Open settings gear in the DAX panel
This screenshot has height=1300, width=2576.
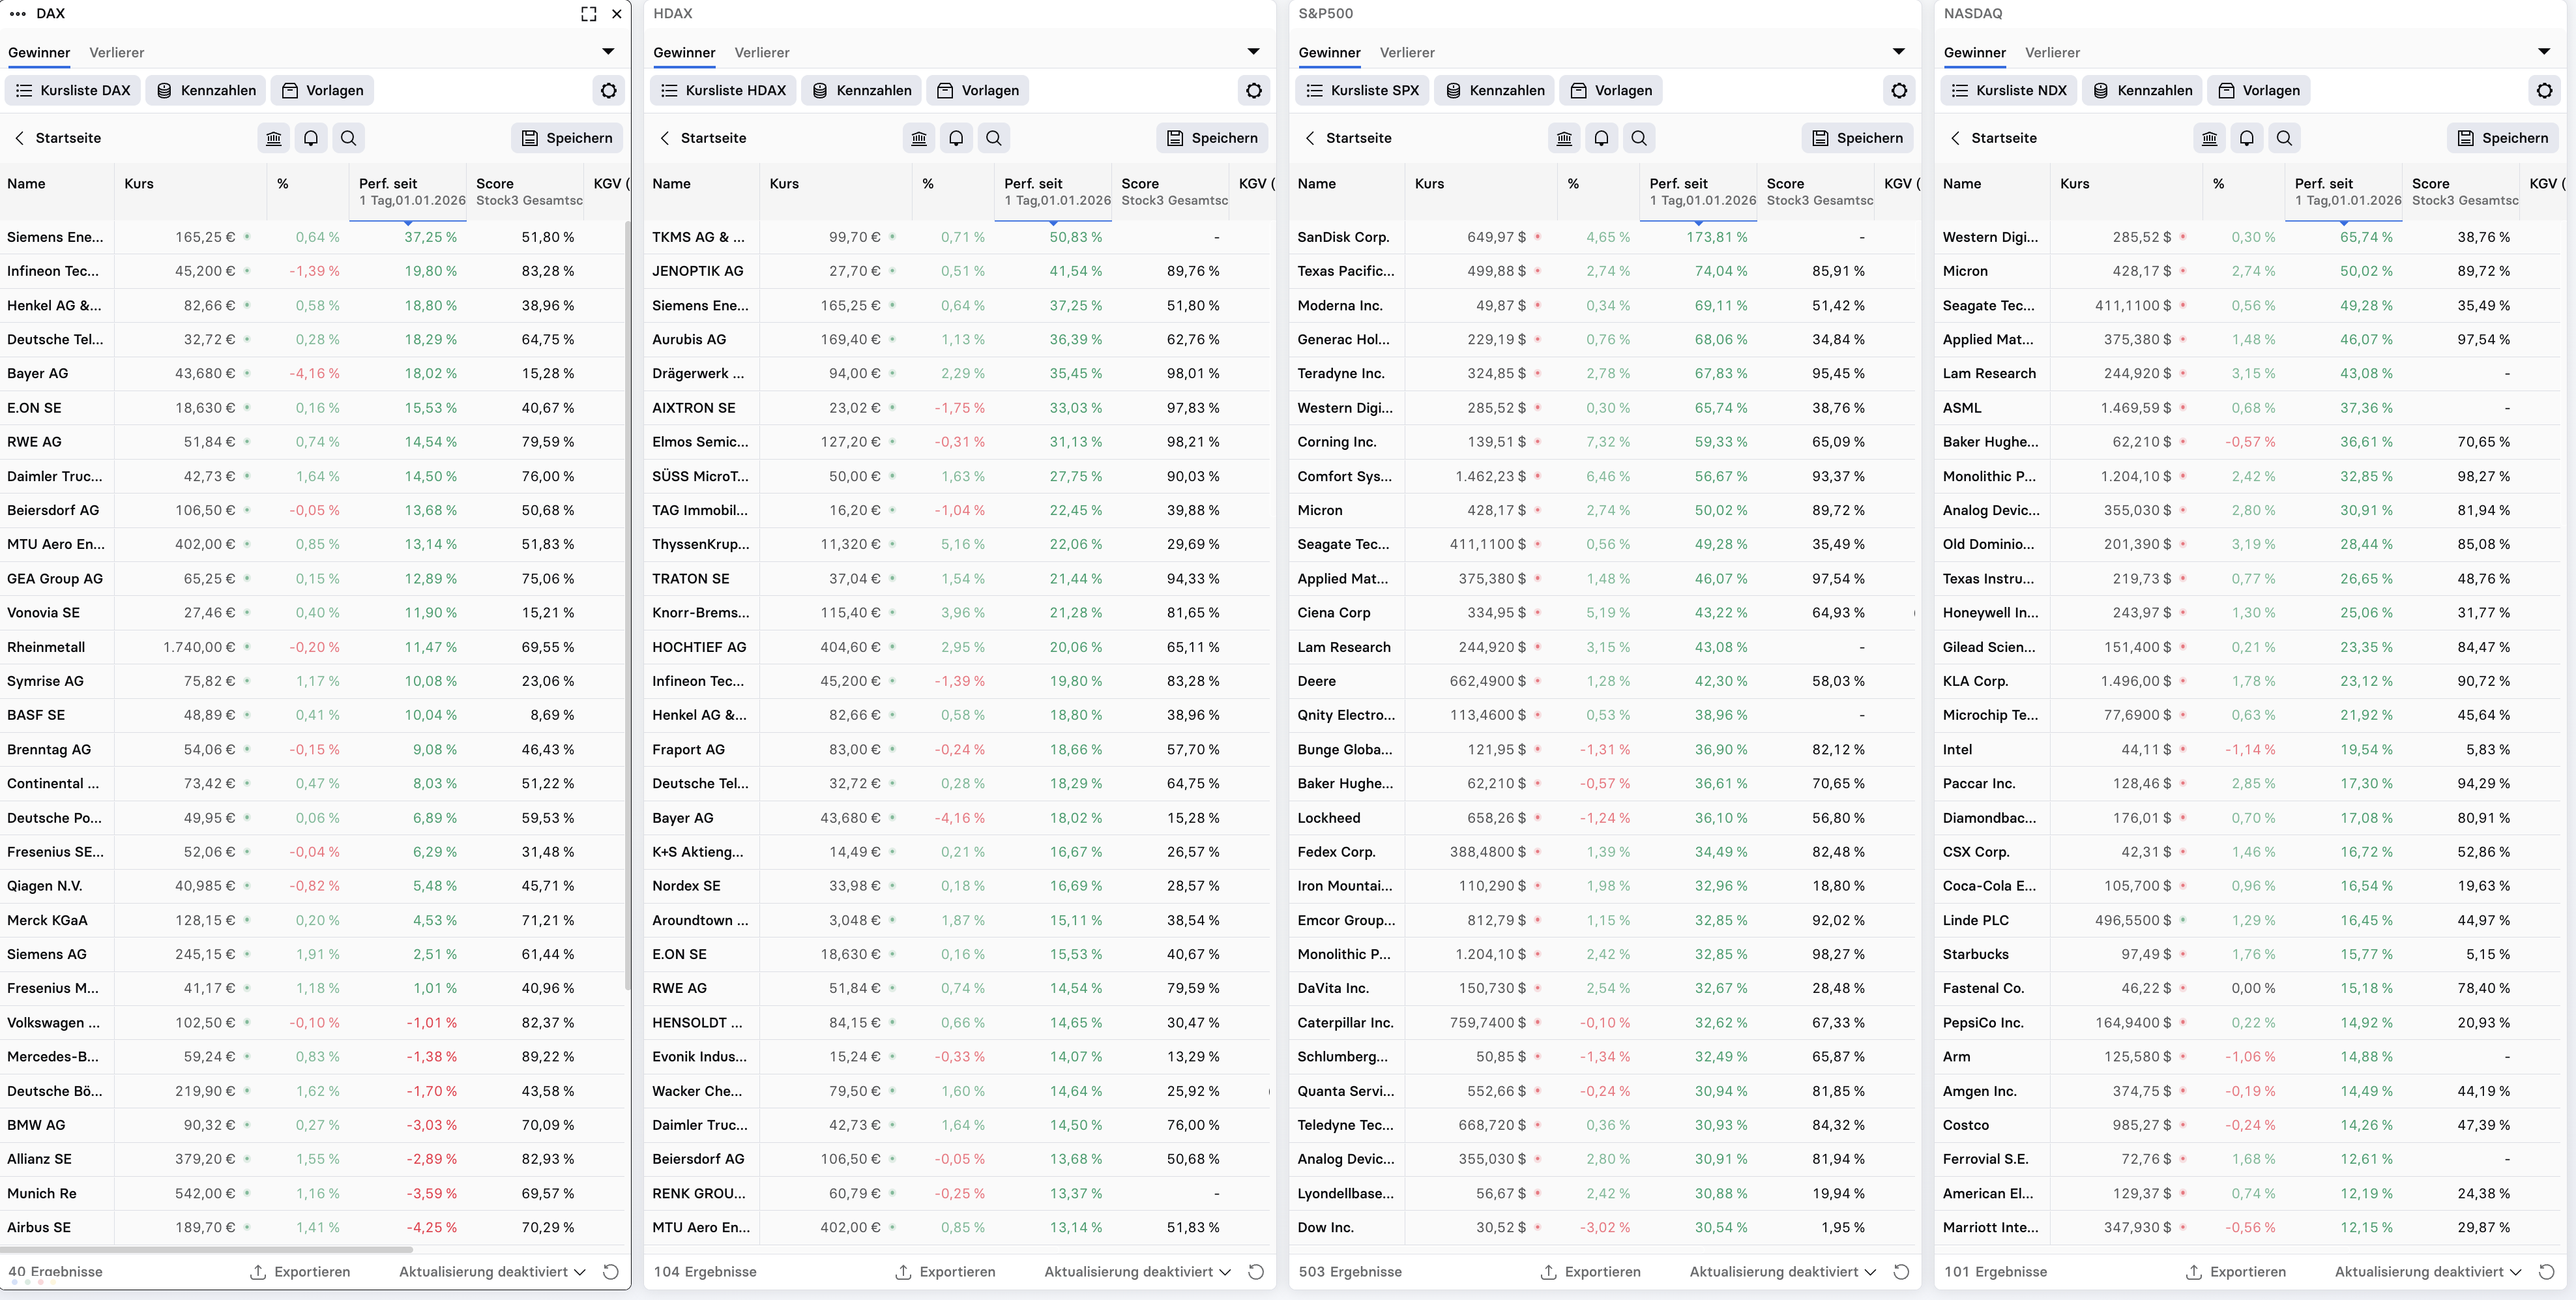(608, 90)
